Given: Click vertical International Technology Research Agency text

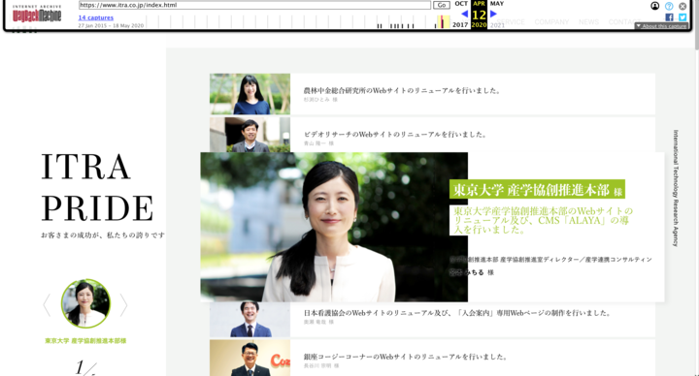Looking at the screenshot, I should (676, 188).
